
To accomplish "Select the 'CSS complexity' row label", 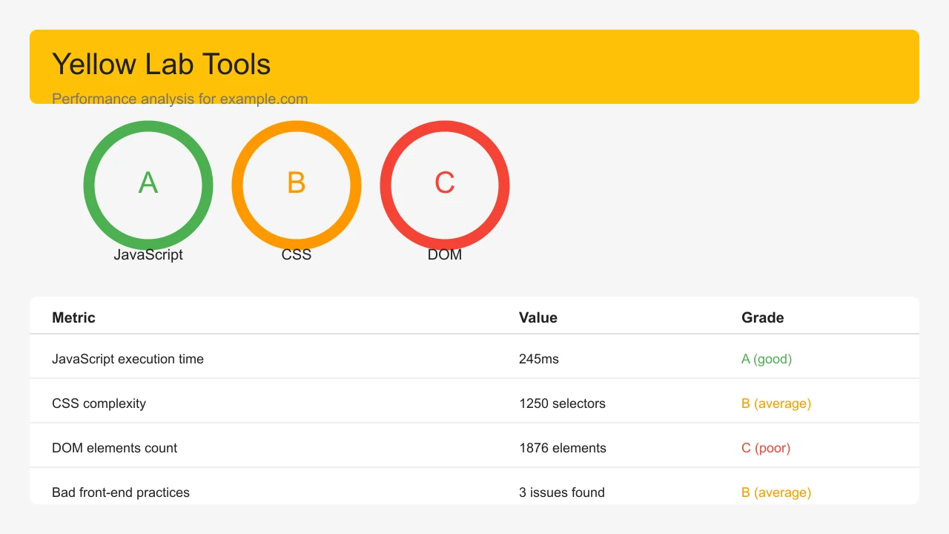I will click(x=99, y=403).
